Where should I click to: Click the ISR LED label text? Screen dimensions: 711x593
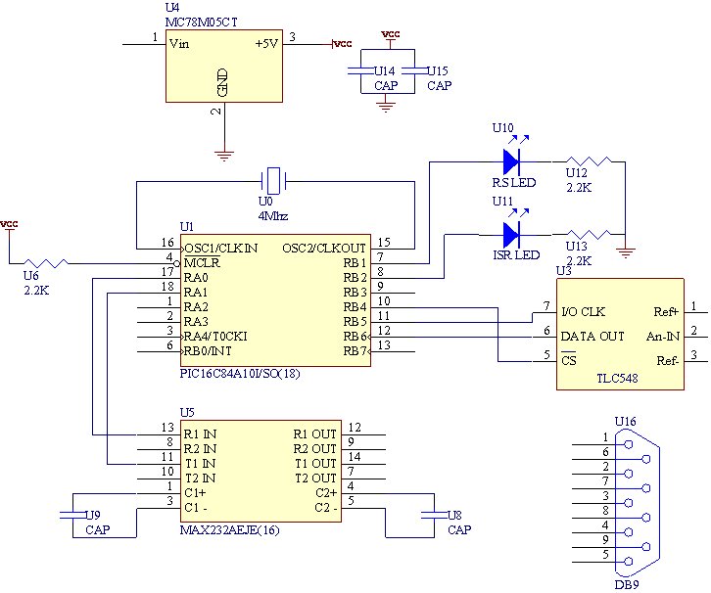[x=516, y=255]
